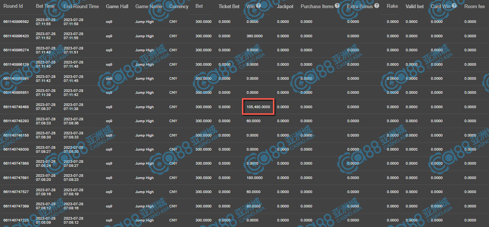Select round id 661140747369
The height and width of the screenshot is (227, 489).
point(16,206)
